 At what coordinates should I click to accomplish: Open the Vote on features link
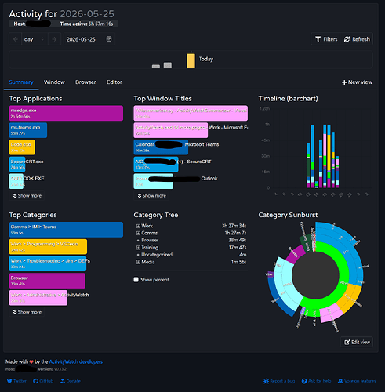click(357, 381)
